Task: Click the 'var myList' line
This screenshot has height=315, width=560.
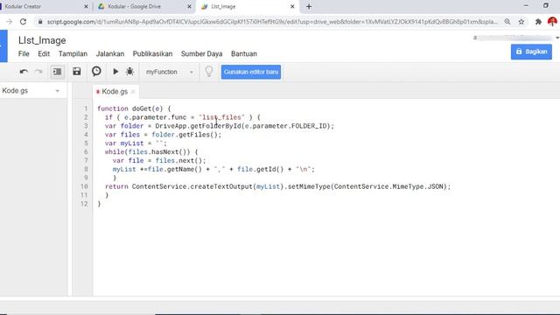Action: coord(136,143)
